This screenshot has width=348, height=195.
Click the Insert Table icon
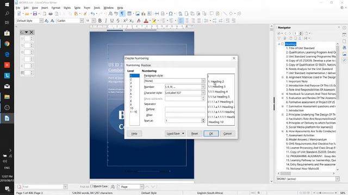pos(129,14)
